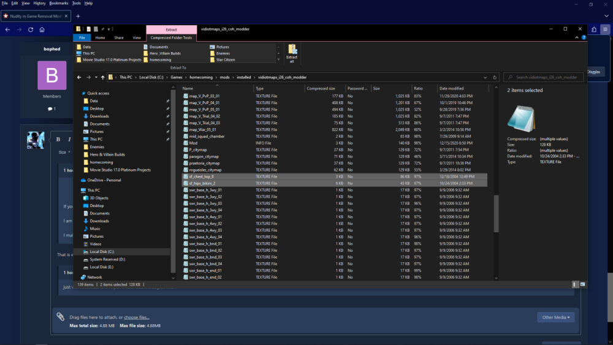The width and height of the screenshot is (613, 345).
Task: Open the Other Media dropdown
Action: click(556, 317)
